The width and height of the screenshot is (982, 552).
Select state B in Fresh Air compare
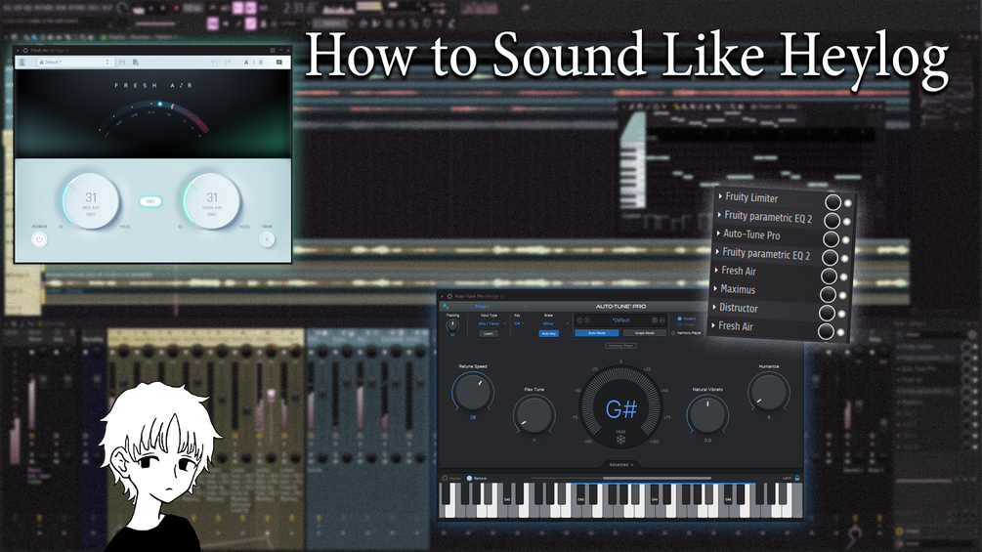point(261,62)
